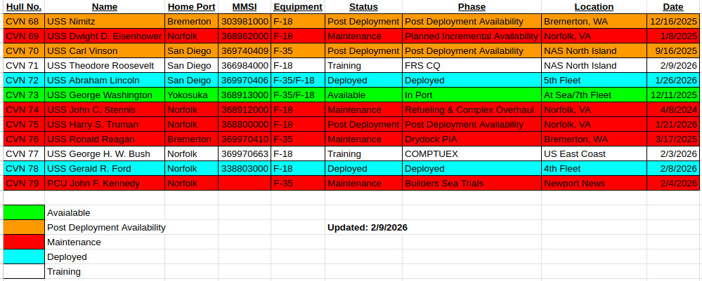Click the CVN 73 hull cell

pos(24,95)
